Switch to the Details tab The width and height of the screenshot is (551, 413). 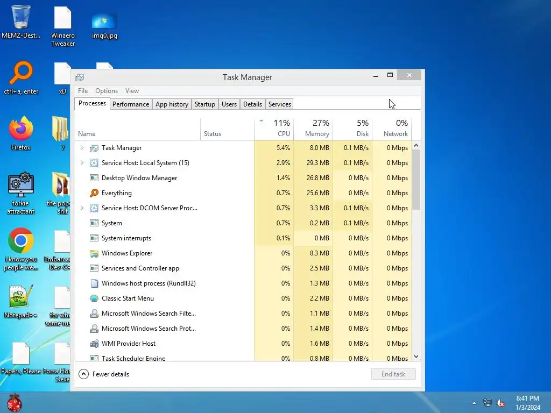[x=253, y=104]
